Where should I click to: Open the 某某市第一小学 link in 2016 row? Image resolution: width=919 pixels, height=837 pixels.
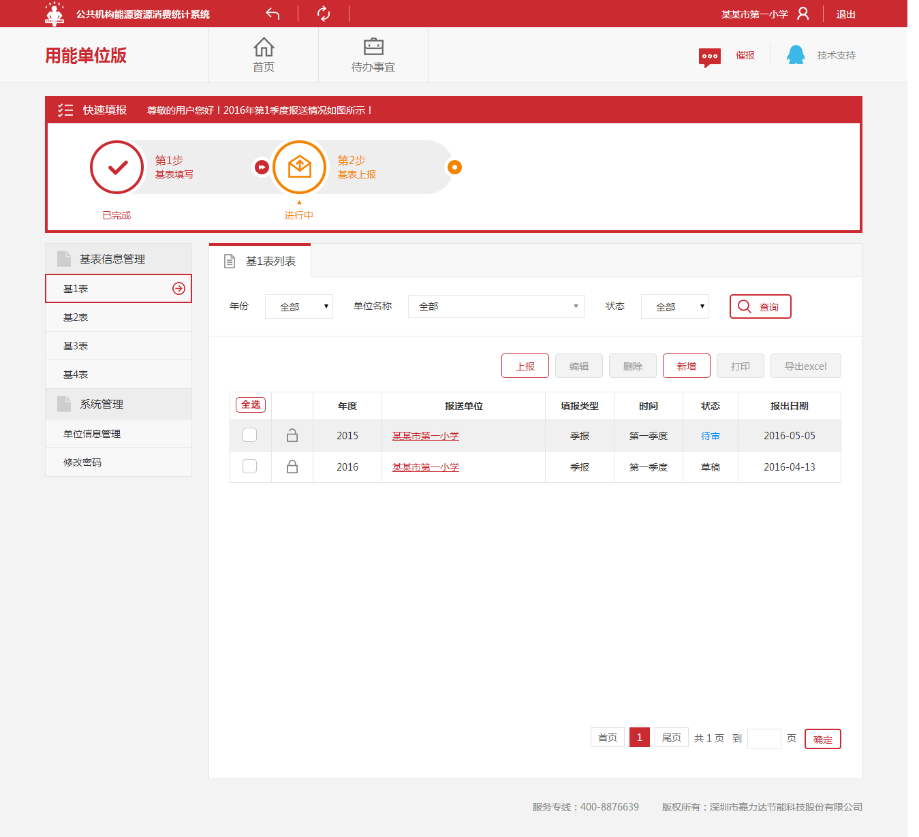[x=425, y=467]
